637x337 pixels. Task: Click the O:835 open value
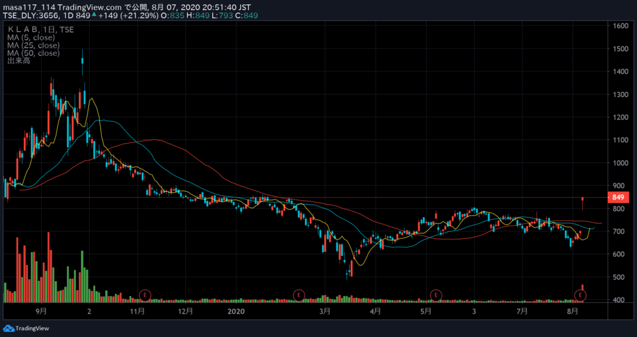(x=172, y=16)
